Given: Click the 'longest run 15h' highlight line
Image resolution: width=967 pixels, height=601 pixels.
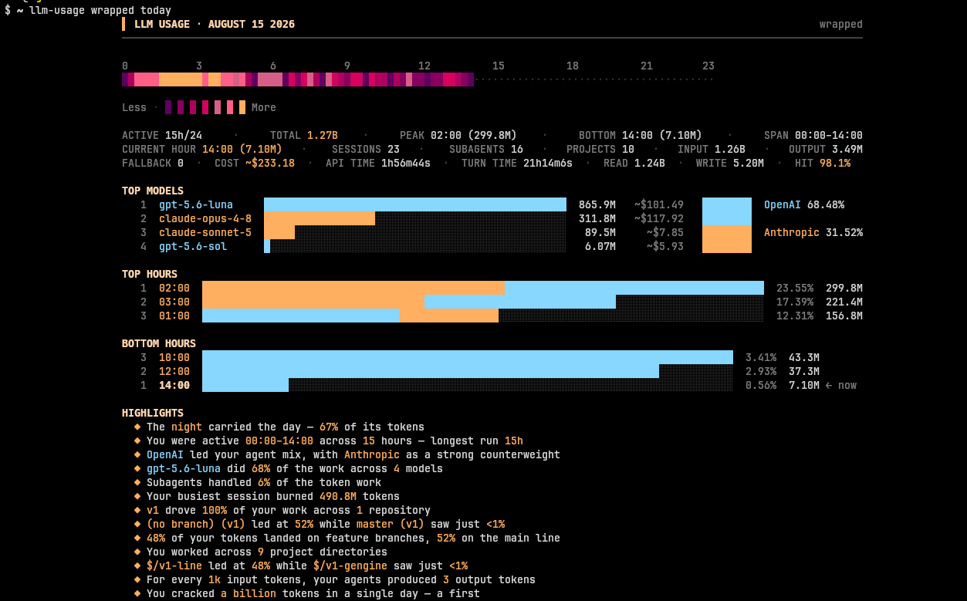Looking at the screenshot, I should pyautogui.click(x=335, y=441).
